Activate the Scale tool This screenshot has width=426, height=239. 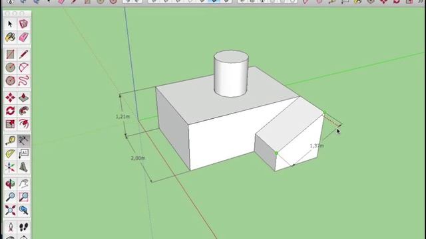tap(11, 124)
